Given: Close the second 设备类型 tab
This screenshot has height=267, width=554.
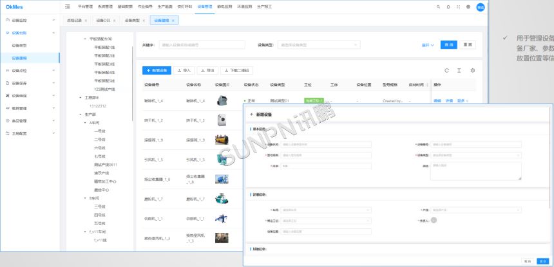Looking at the screenshot, I should (144, 21).
